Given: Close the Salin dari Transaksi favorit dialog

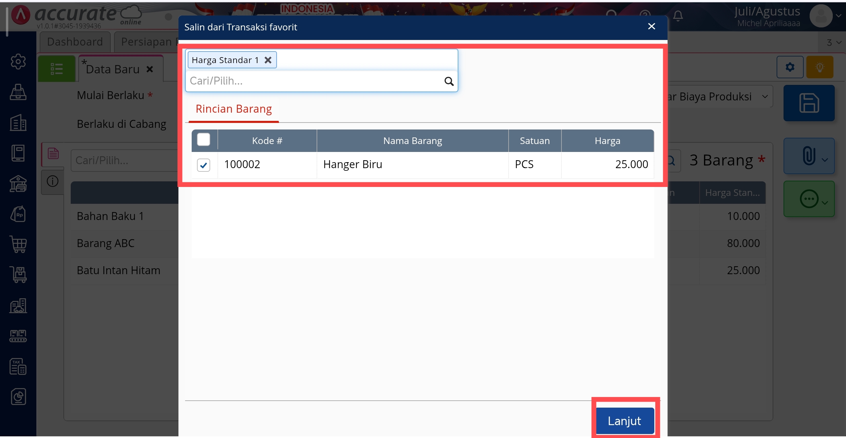Looking at the screenshot, I should pyautogui.click(x=651, y=26).
